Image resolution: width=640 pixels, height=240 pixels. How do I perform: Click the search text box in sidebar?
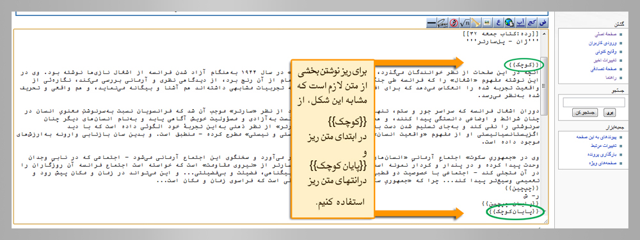click(593, 102)
